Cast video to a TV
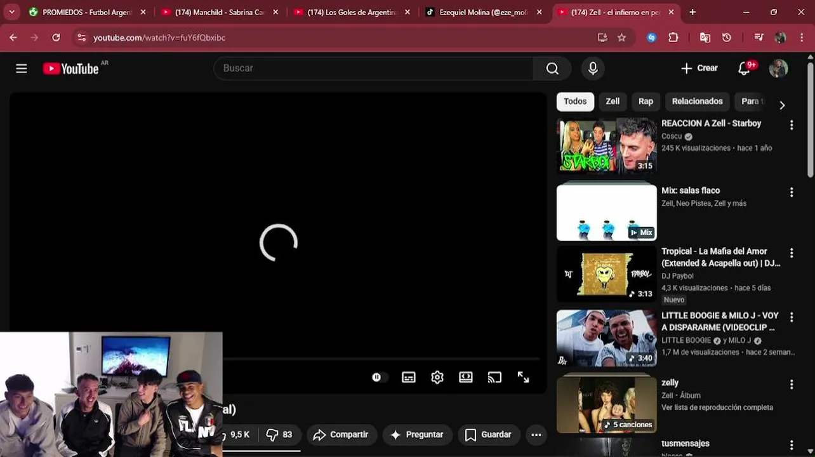The width and height of the screenshot is (815, 457). [494, 377]
